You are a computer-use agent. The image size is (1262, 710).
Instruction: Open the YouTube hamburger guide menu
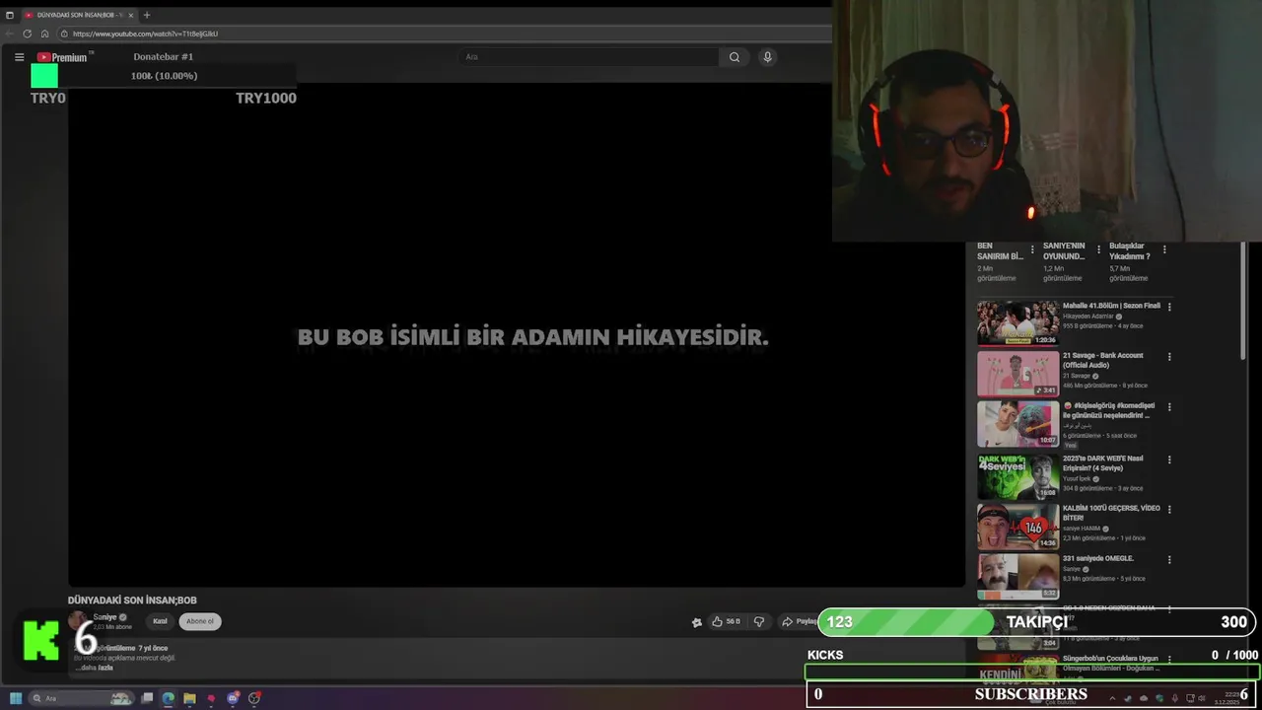pyautogui.click(x=19, y=57)
